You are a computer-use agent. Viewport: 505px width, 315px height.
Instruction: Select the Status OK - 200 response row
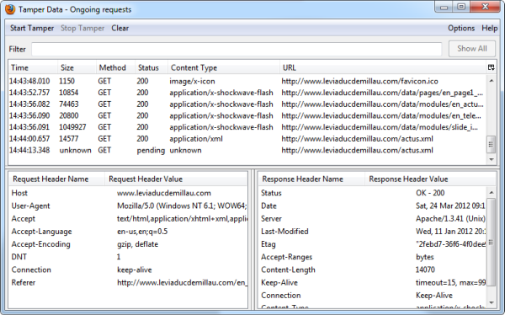click(x=373, y=193)
